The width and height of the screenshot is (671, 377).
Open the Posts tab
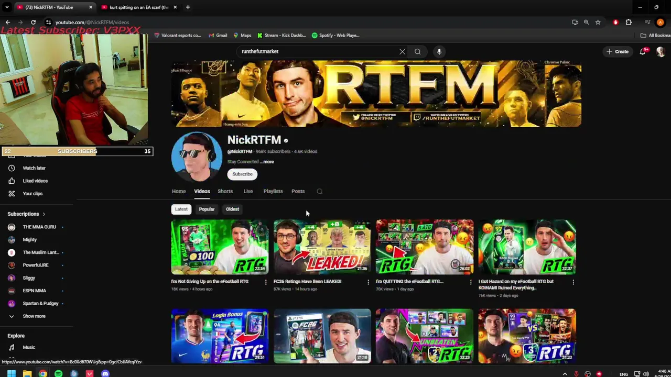pyautogui.click(x=298, y=191)
